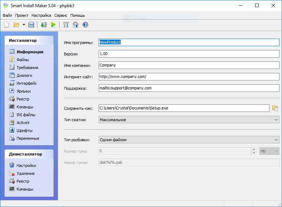Visit home page with the house icon
The width and height of the screenshot is (282, 207).
click(76, 25)
